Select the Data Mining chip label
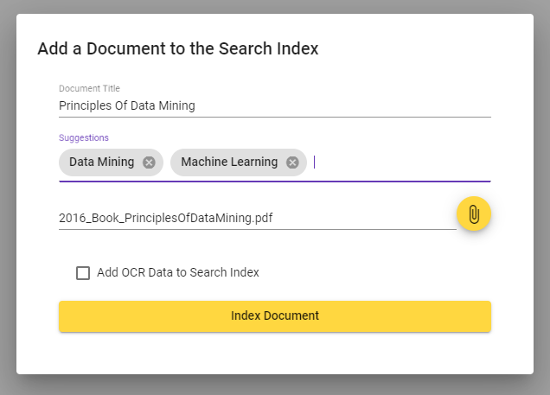The height and width of the screenshot is (395, 550). (x=101, y=162)
